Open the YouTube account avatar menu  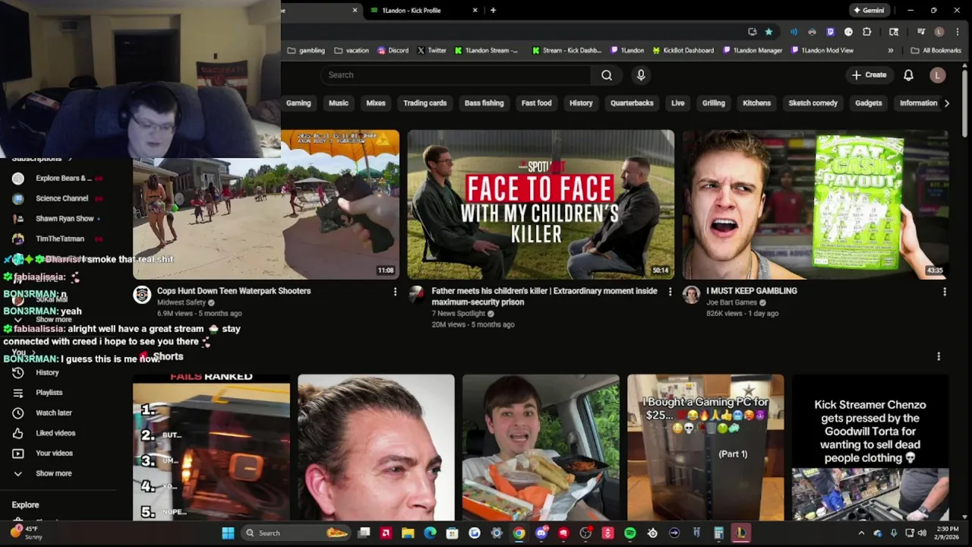click(938, 75)
